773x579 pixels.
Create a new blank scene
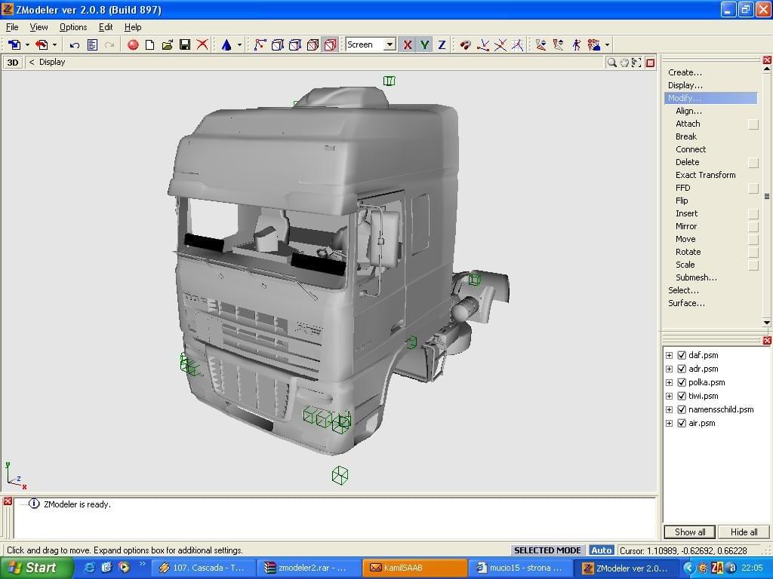pos(150,44)
